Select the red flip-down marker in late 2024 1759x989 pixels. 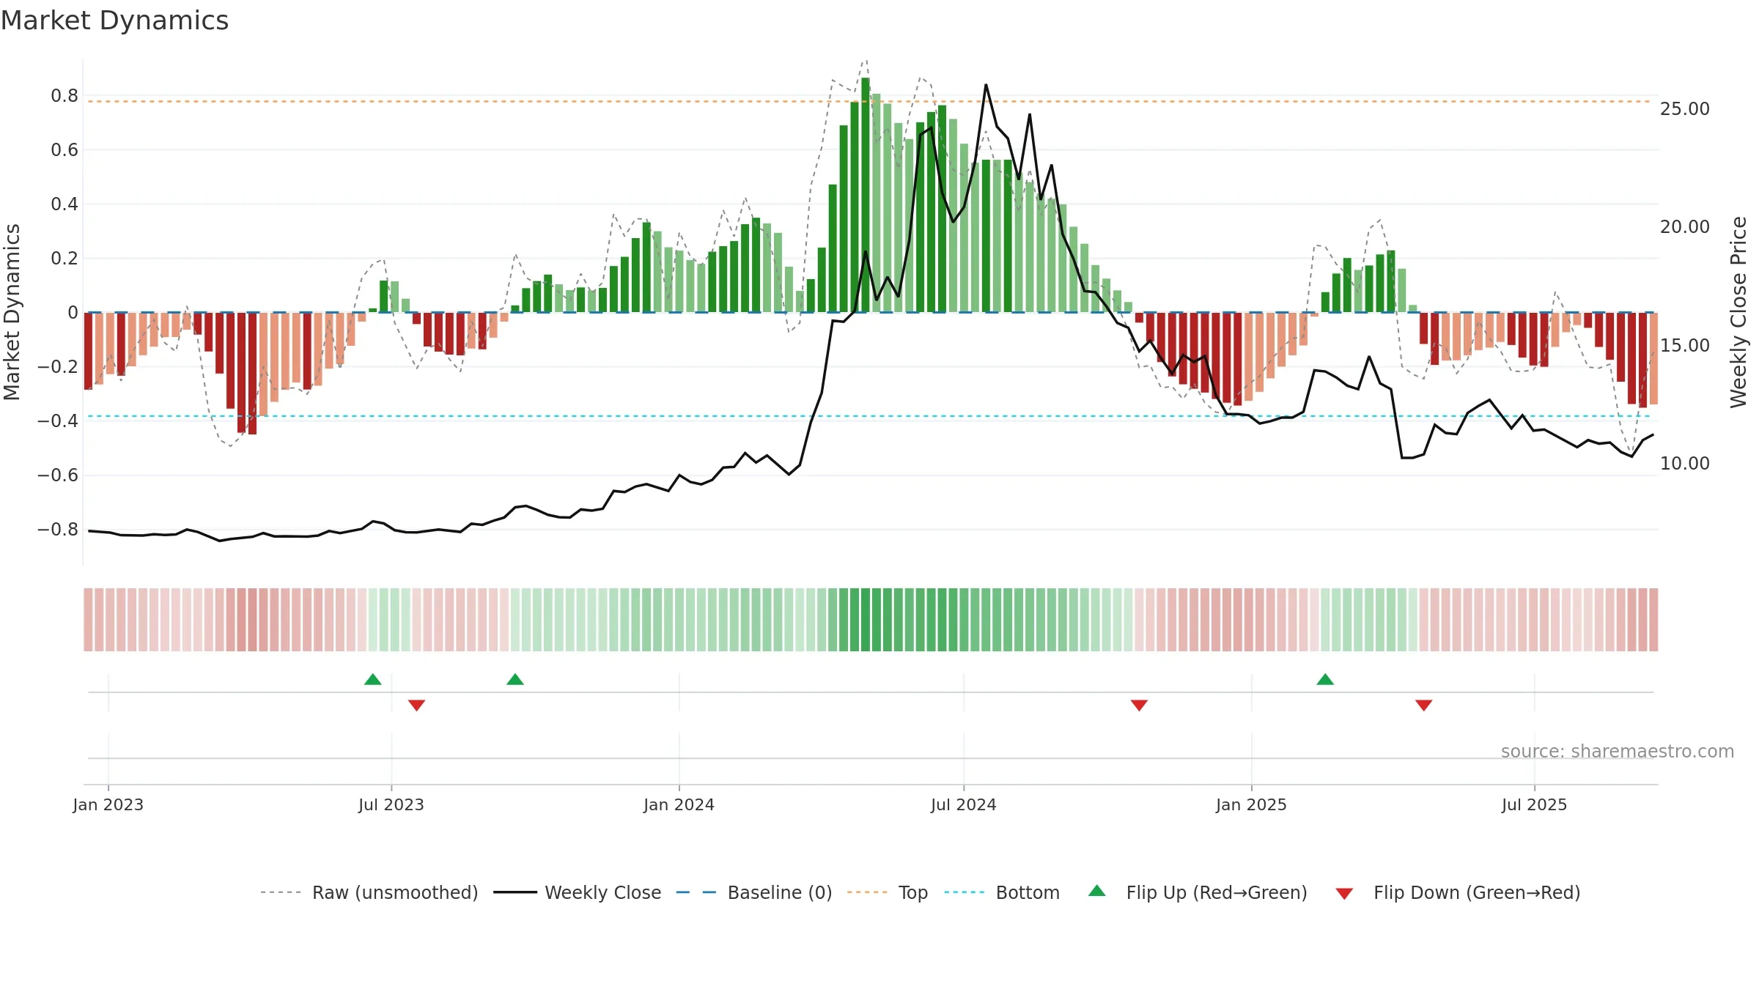click(x=1139, y=705)
